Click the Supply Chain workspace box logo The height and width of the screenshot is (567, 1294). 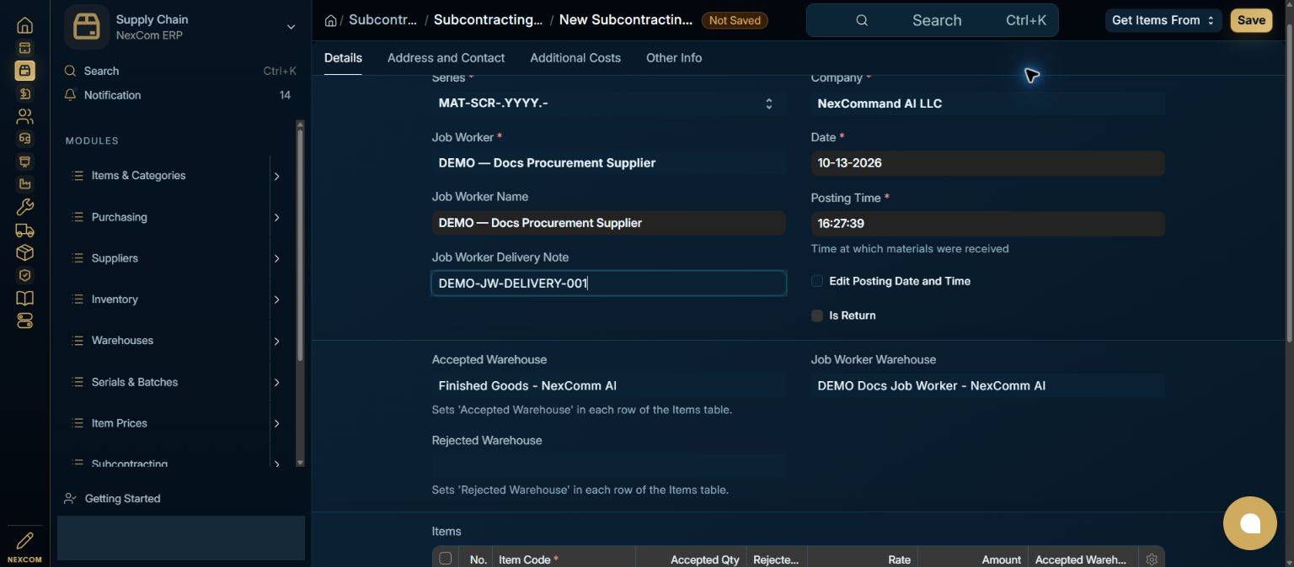click(86, 27)
